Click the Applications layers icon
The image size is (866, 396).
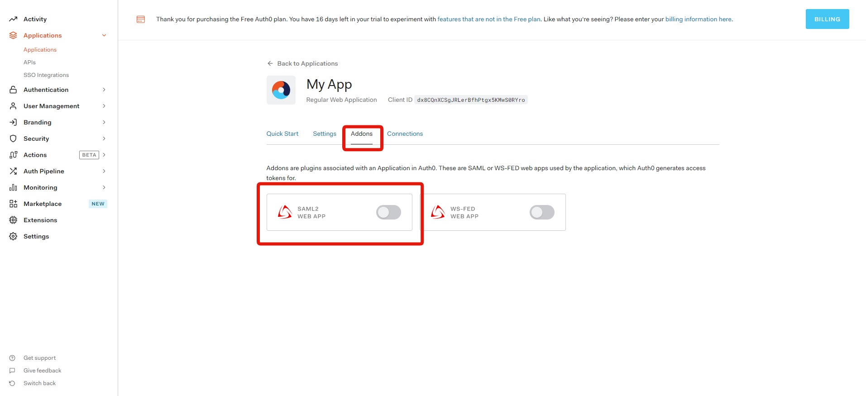pyautogui.click(x=13, y=35)
